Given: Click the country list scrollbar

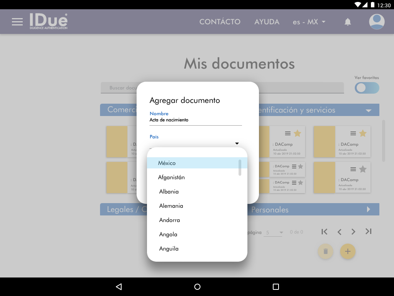Looking at the screenshot, I should click(240, 167).
